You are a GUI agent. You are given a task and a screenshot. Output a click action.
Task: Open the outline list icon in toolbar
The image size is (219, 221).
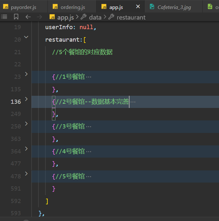click(4, 17)
